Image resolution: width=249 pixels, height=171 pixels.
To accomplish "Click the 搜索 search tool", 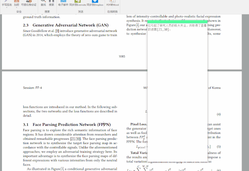I will pyautogui.click(x=51, y=3).
